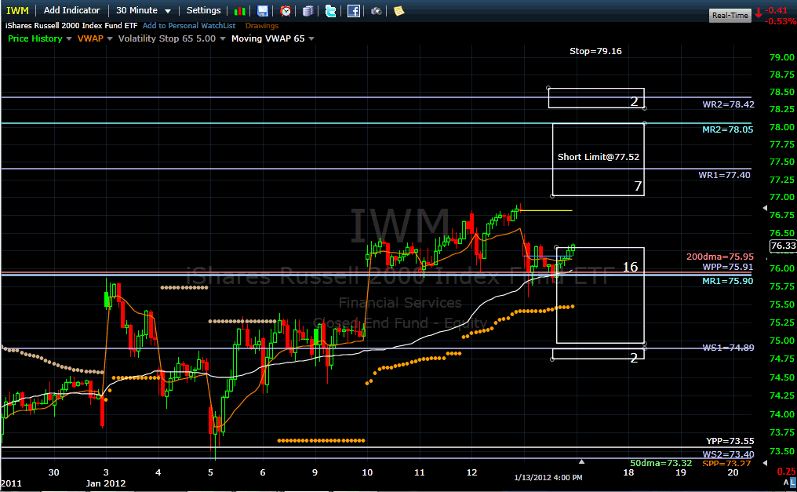Open the Drawings link
The image size is (797, 492).
(x=262, y=25)
